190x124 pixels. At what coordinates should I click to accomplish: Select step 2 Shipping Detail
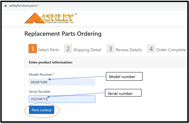coord(83,49)
